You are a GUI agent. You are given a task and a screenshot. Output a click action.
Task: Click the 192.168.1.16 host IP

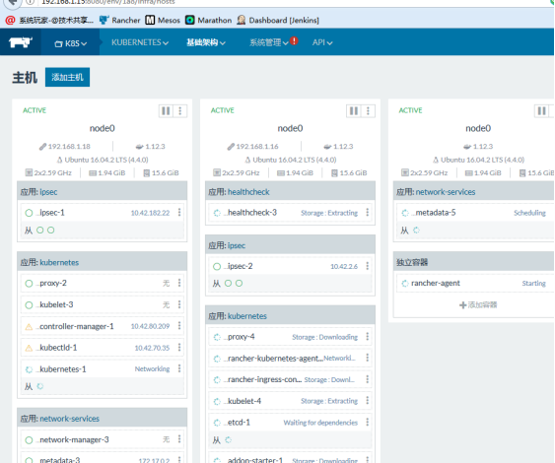tap(257, 147)
